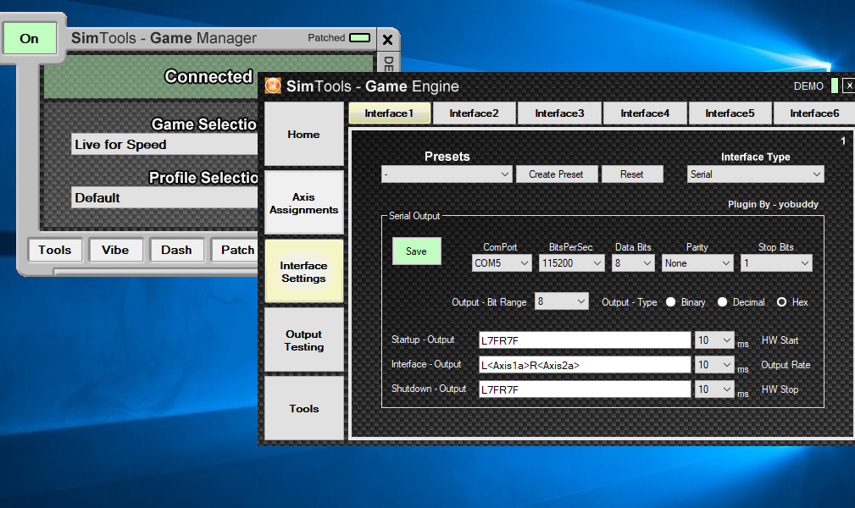Click the SimTools Game Engine orange logo icon
Viewport: 855px width, 508px height.
point(273,86)
